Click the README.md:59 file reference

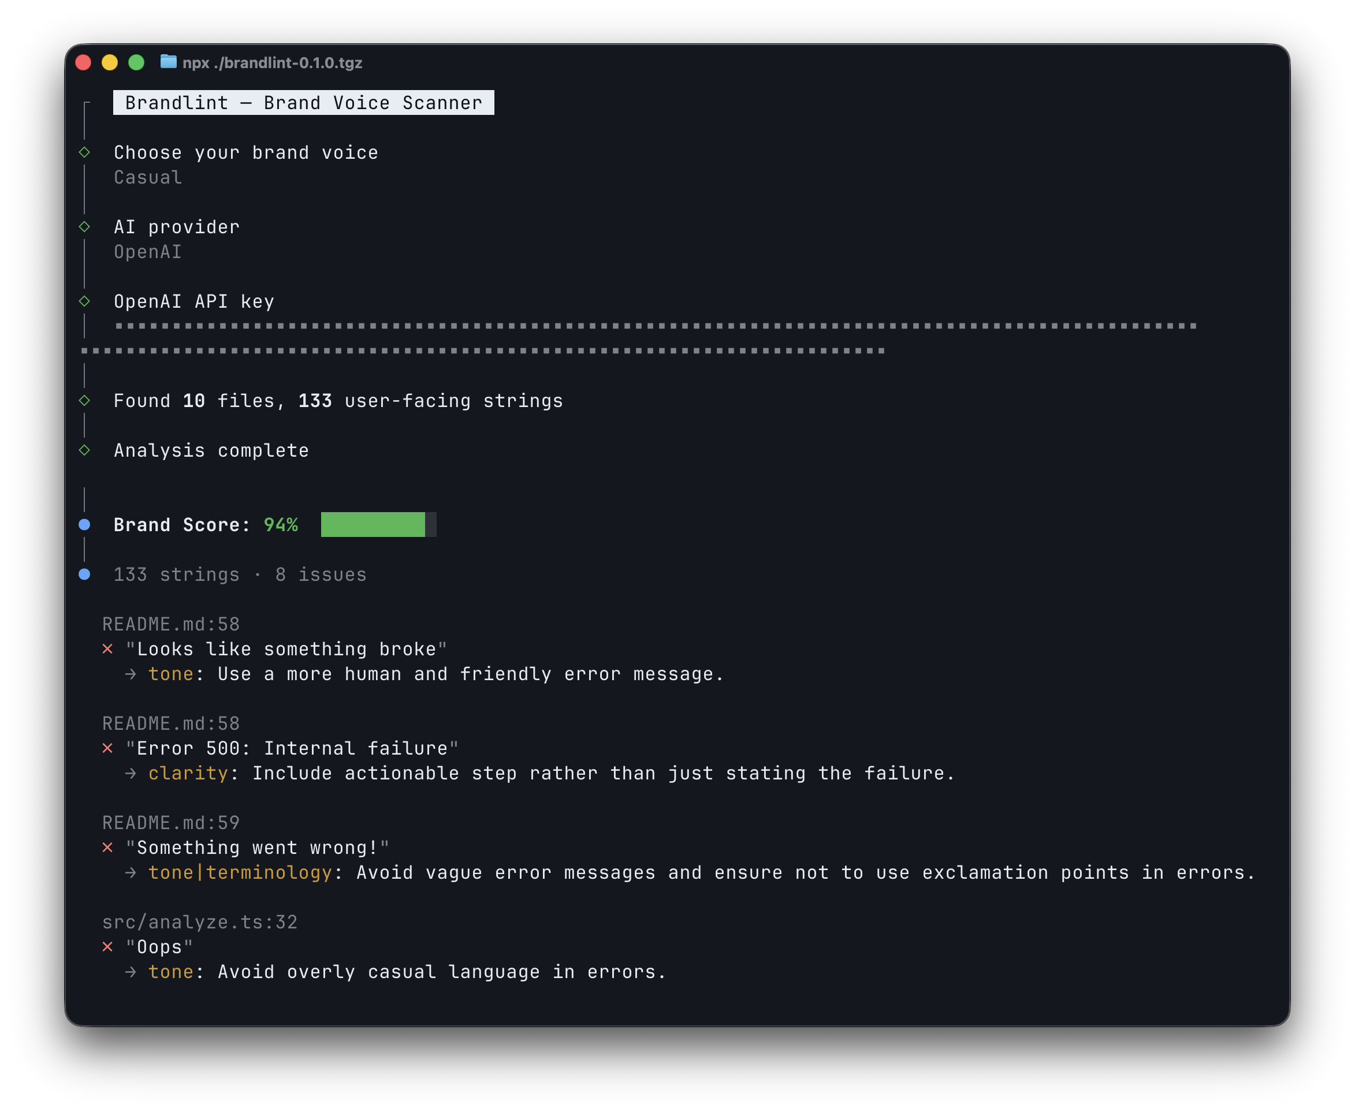point(171,823)
